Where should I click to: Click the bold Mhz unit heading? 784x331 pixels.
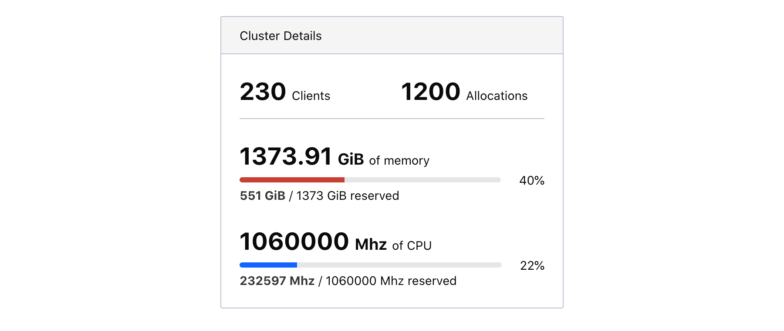coord(371,245)
